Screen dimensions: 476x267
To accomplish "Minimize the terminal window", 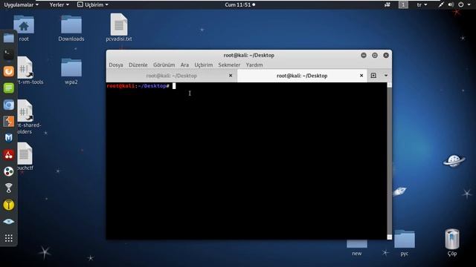I will [x=364, y=55].
